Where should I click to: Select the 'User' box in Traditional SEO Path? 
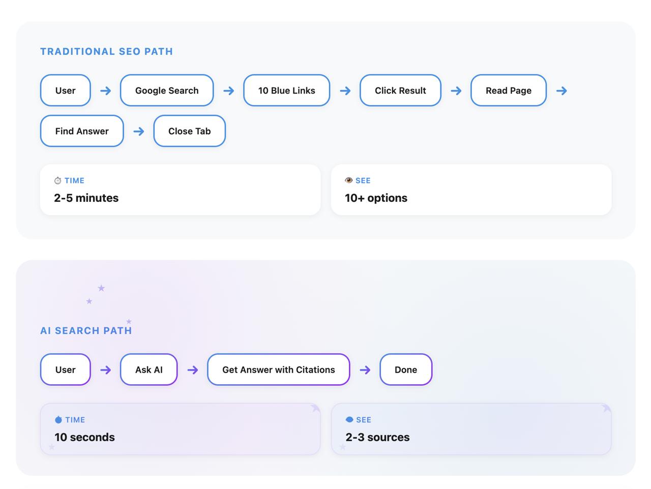coord(66,90)
